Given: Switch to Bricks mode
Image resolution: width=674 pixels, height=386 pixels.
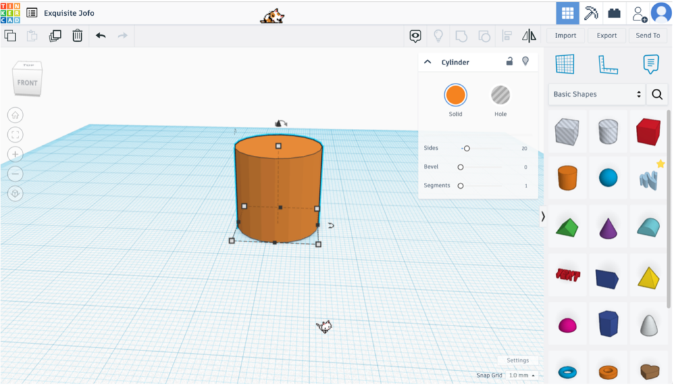Looking at the screenshot, I should pos(614,13).
